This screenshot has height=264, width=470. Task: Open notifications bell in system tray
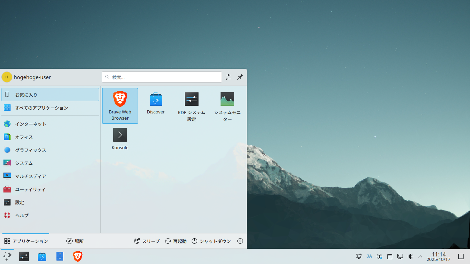click(359, 256)
